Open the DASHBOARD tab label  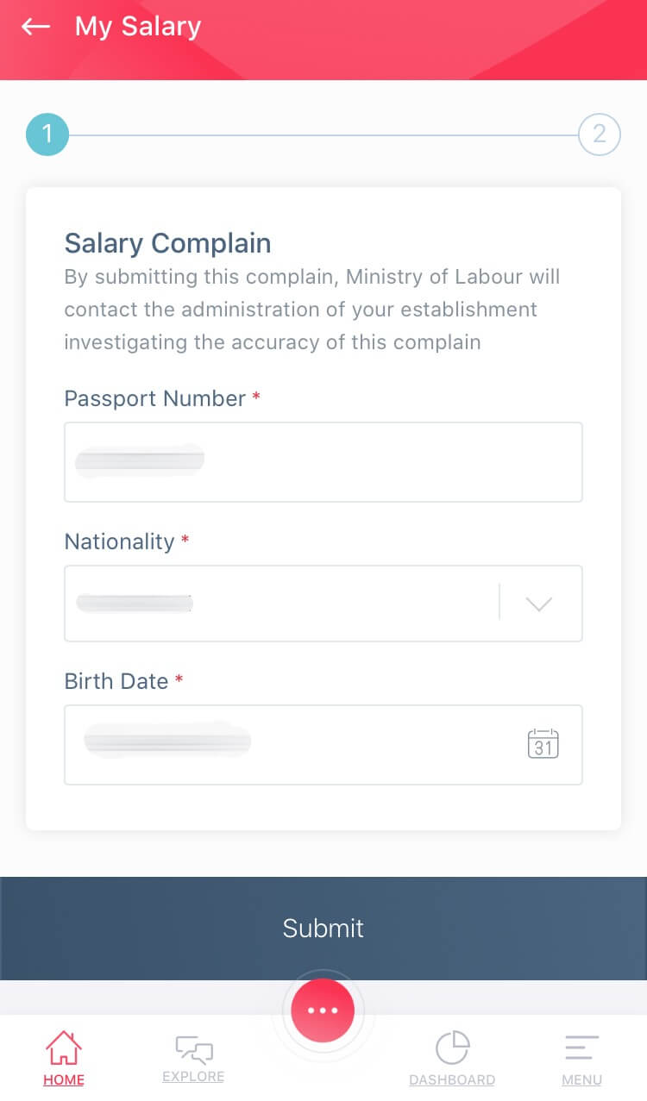[x=452, y=1079]
